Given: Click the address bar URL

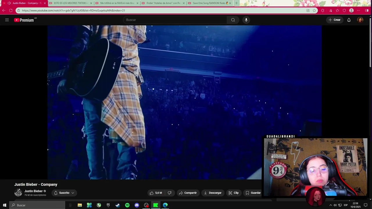Looking at the screenshot, I should [73, 10].
